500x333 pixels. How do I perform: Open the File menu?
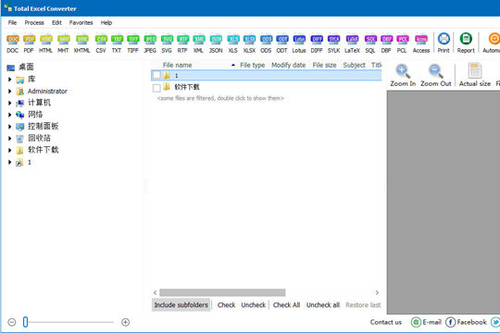click(12, 22)
